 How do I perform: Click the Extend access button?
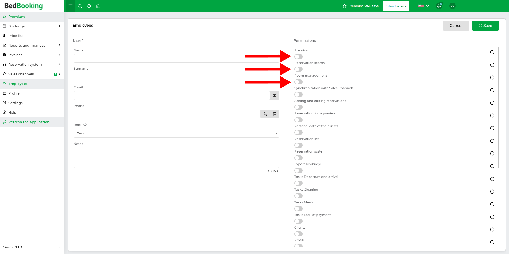click(x=396, y=6)
